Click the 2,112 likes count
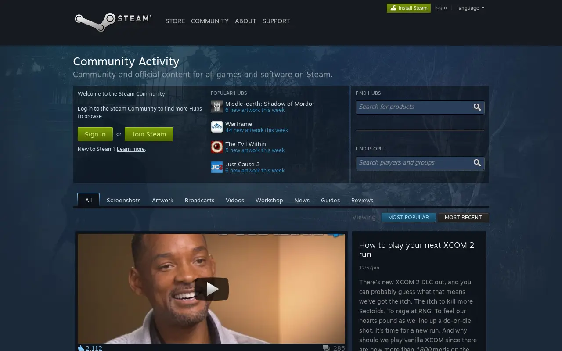 [94, 348]
